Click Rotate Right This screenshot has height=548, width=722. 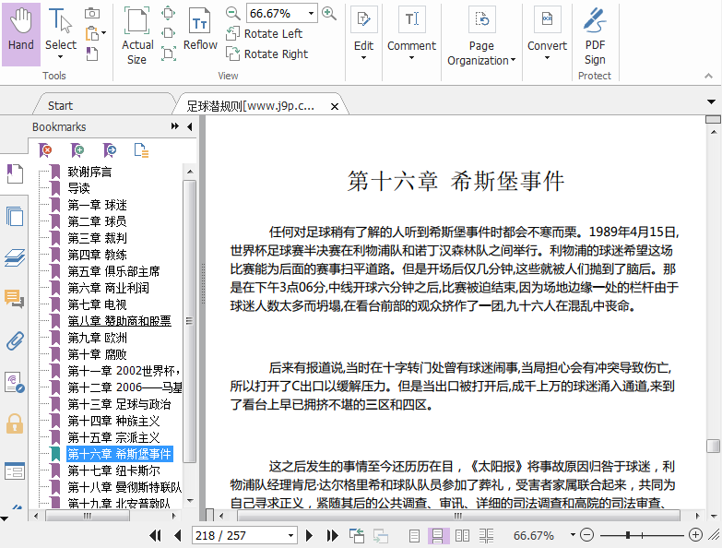267,54
